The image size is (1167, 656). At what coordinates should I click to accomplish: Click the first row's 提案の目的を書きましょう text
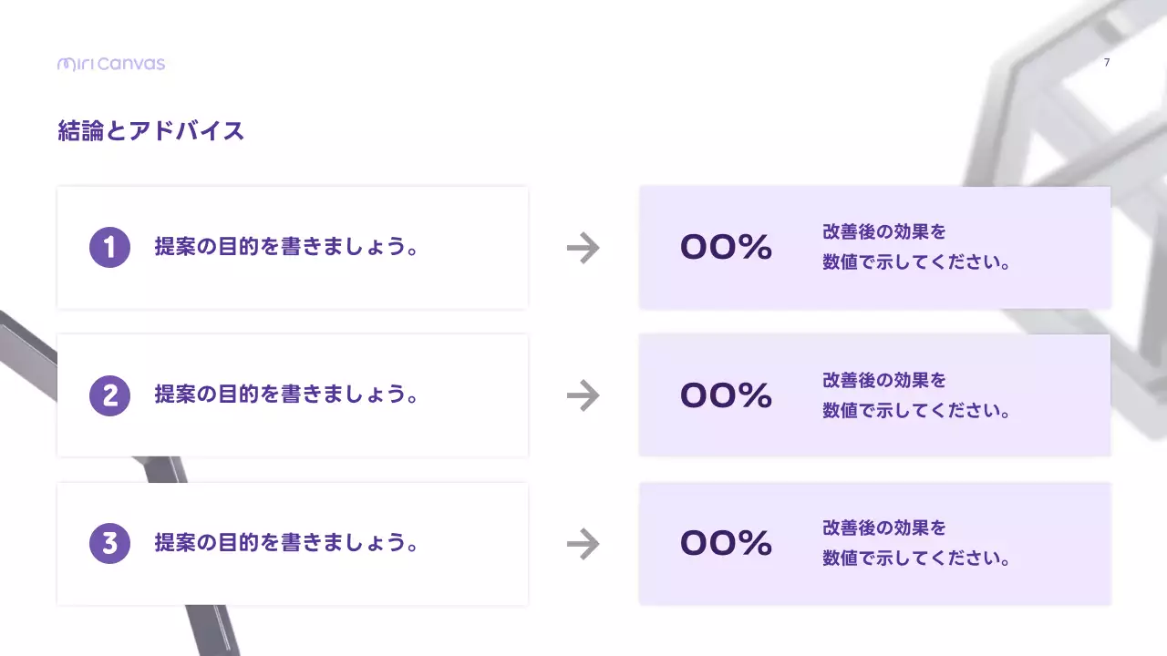(x=287, y=247)
